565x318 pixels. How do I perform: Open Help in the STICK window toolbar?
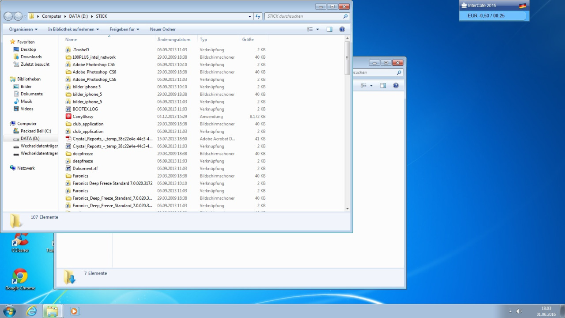click(x=342, y=29)
